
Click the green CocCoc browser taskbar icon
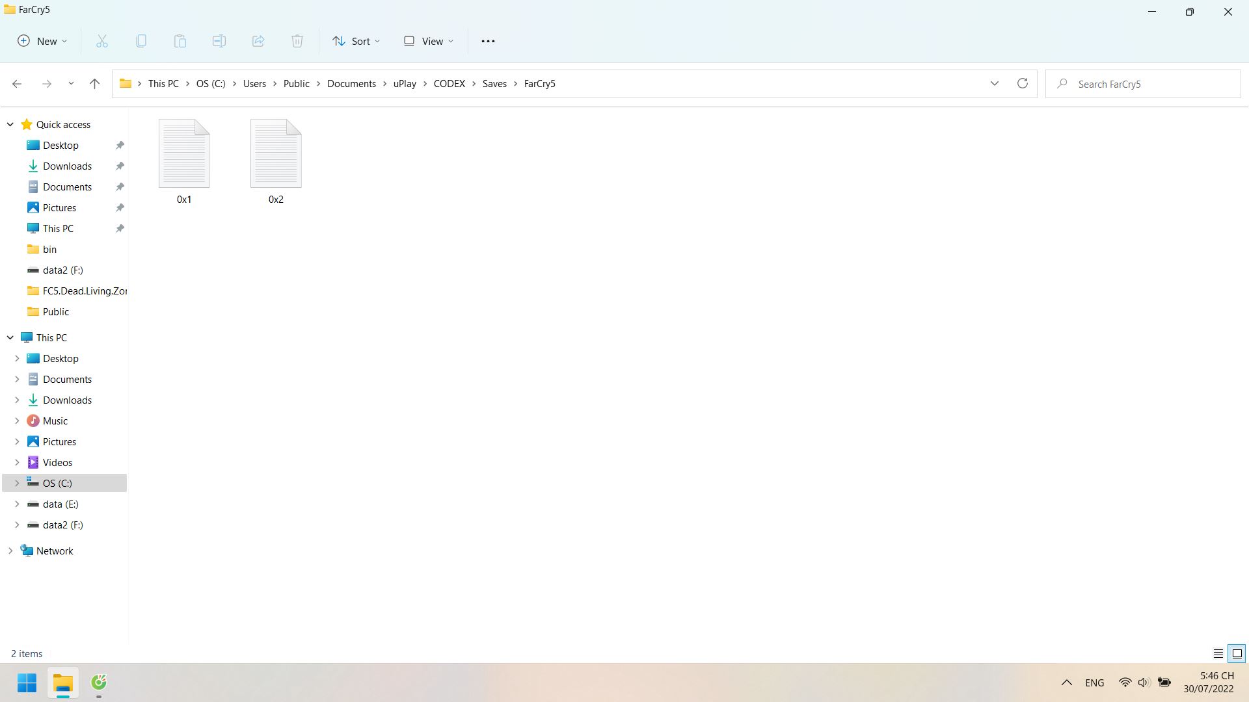99,682
